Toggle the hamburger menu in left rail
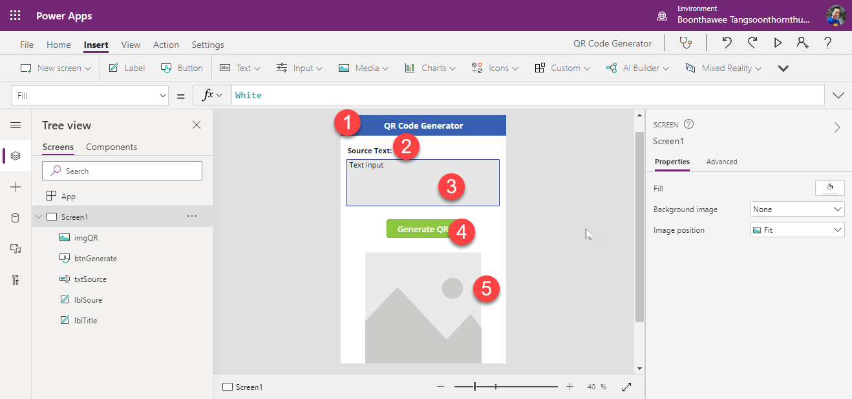852x399 pixels. pos(16,125)
